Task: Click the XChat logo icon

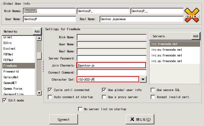Action: click(x=192, y=15)
